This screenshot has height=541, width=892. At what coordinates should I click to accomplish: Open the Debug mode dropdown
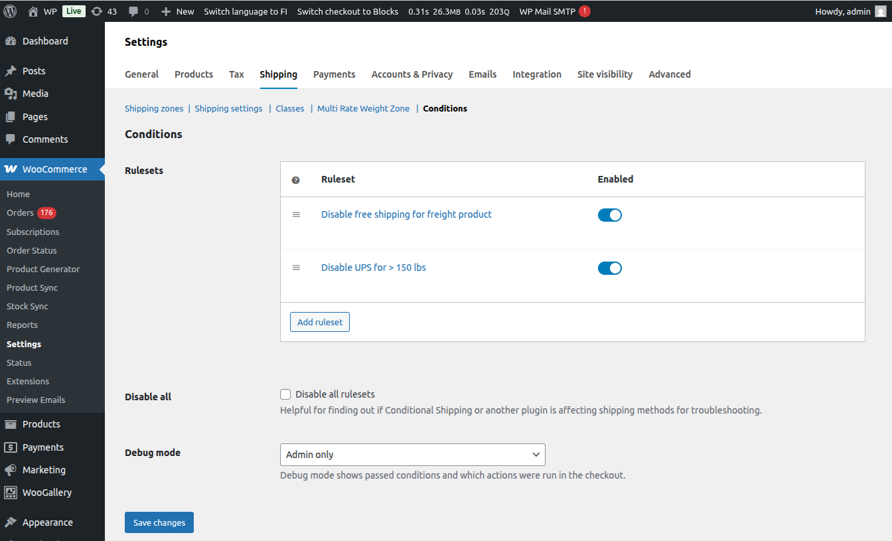pyautogui.click(x=412, y=455)
